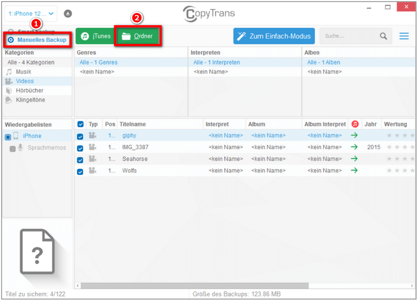418x301 pixels.
Task: Select the giphy title
Action: (x=129, y=135)
